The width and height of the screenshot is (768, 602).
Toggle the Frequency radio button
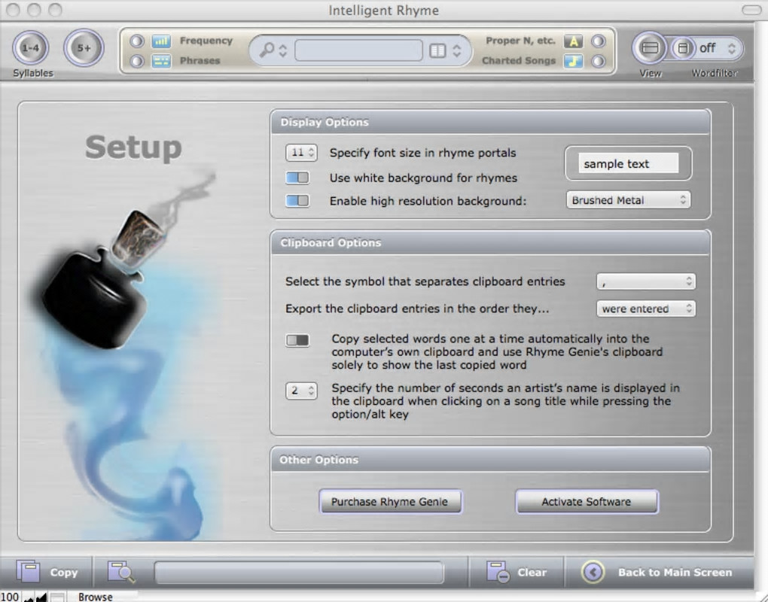pyautogui.click(x=137, y=41)
